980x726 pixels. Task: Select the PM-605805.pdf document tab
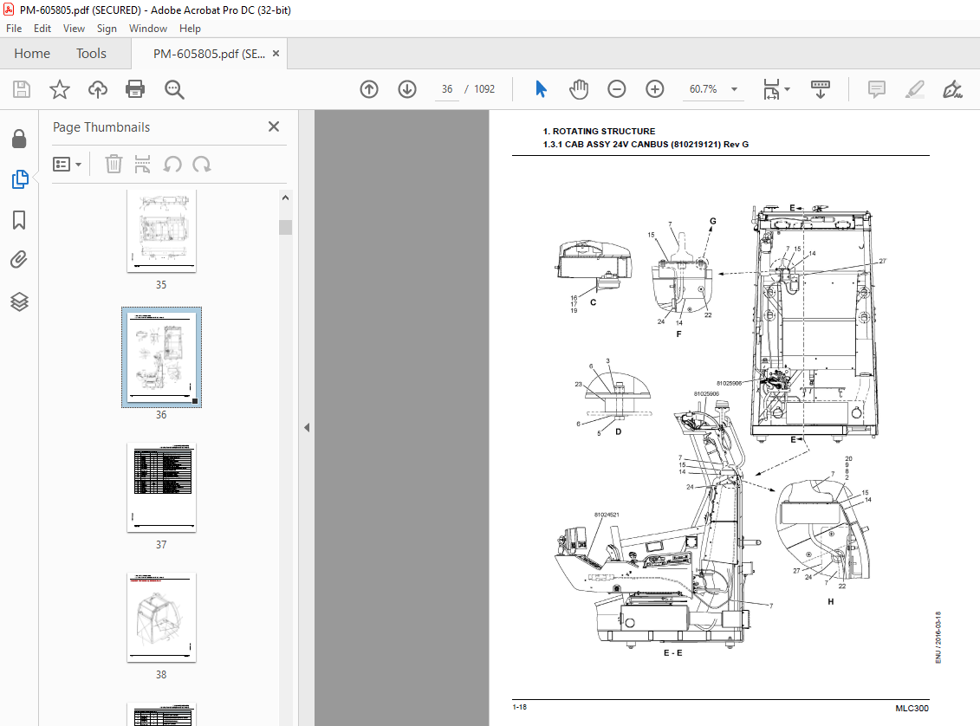click(x=209, y=54)
